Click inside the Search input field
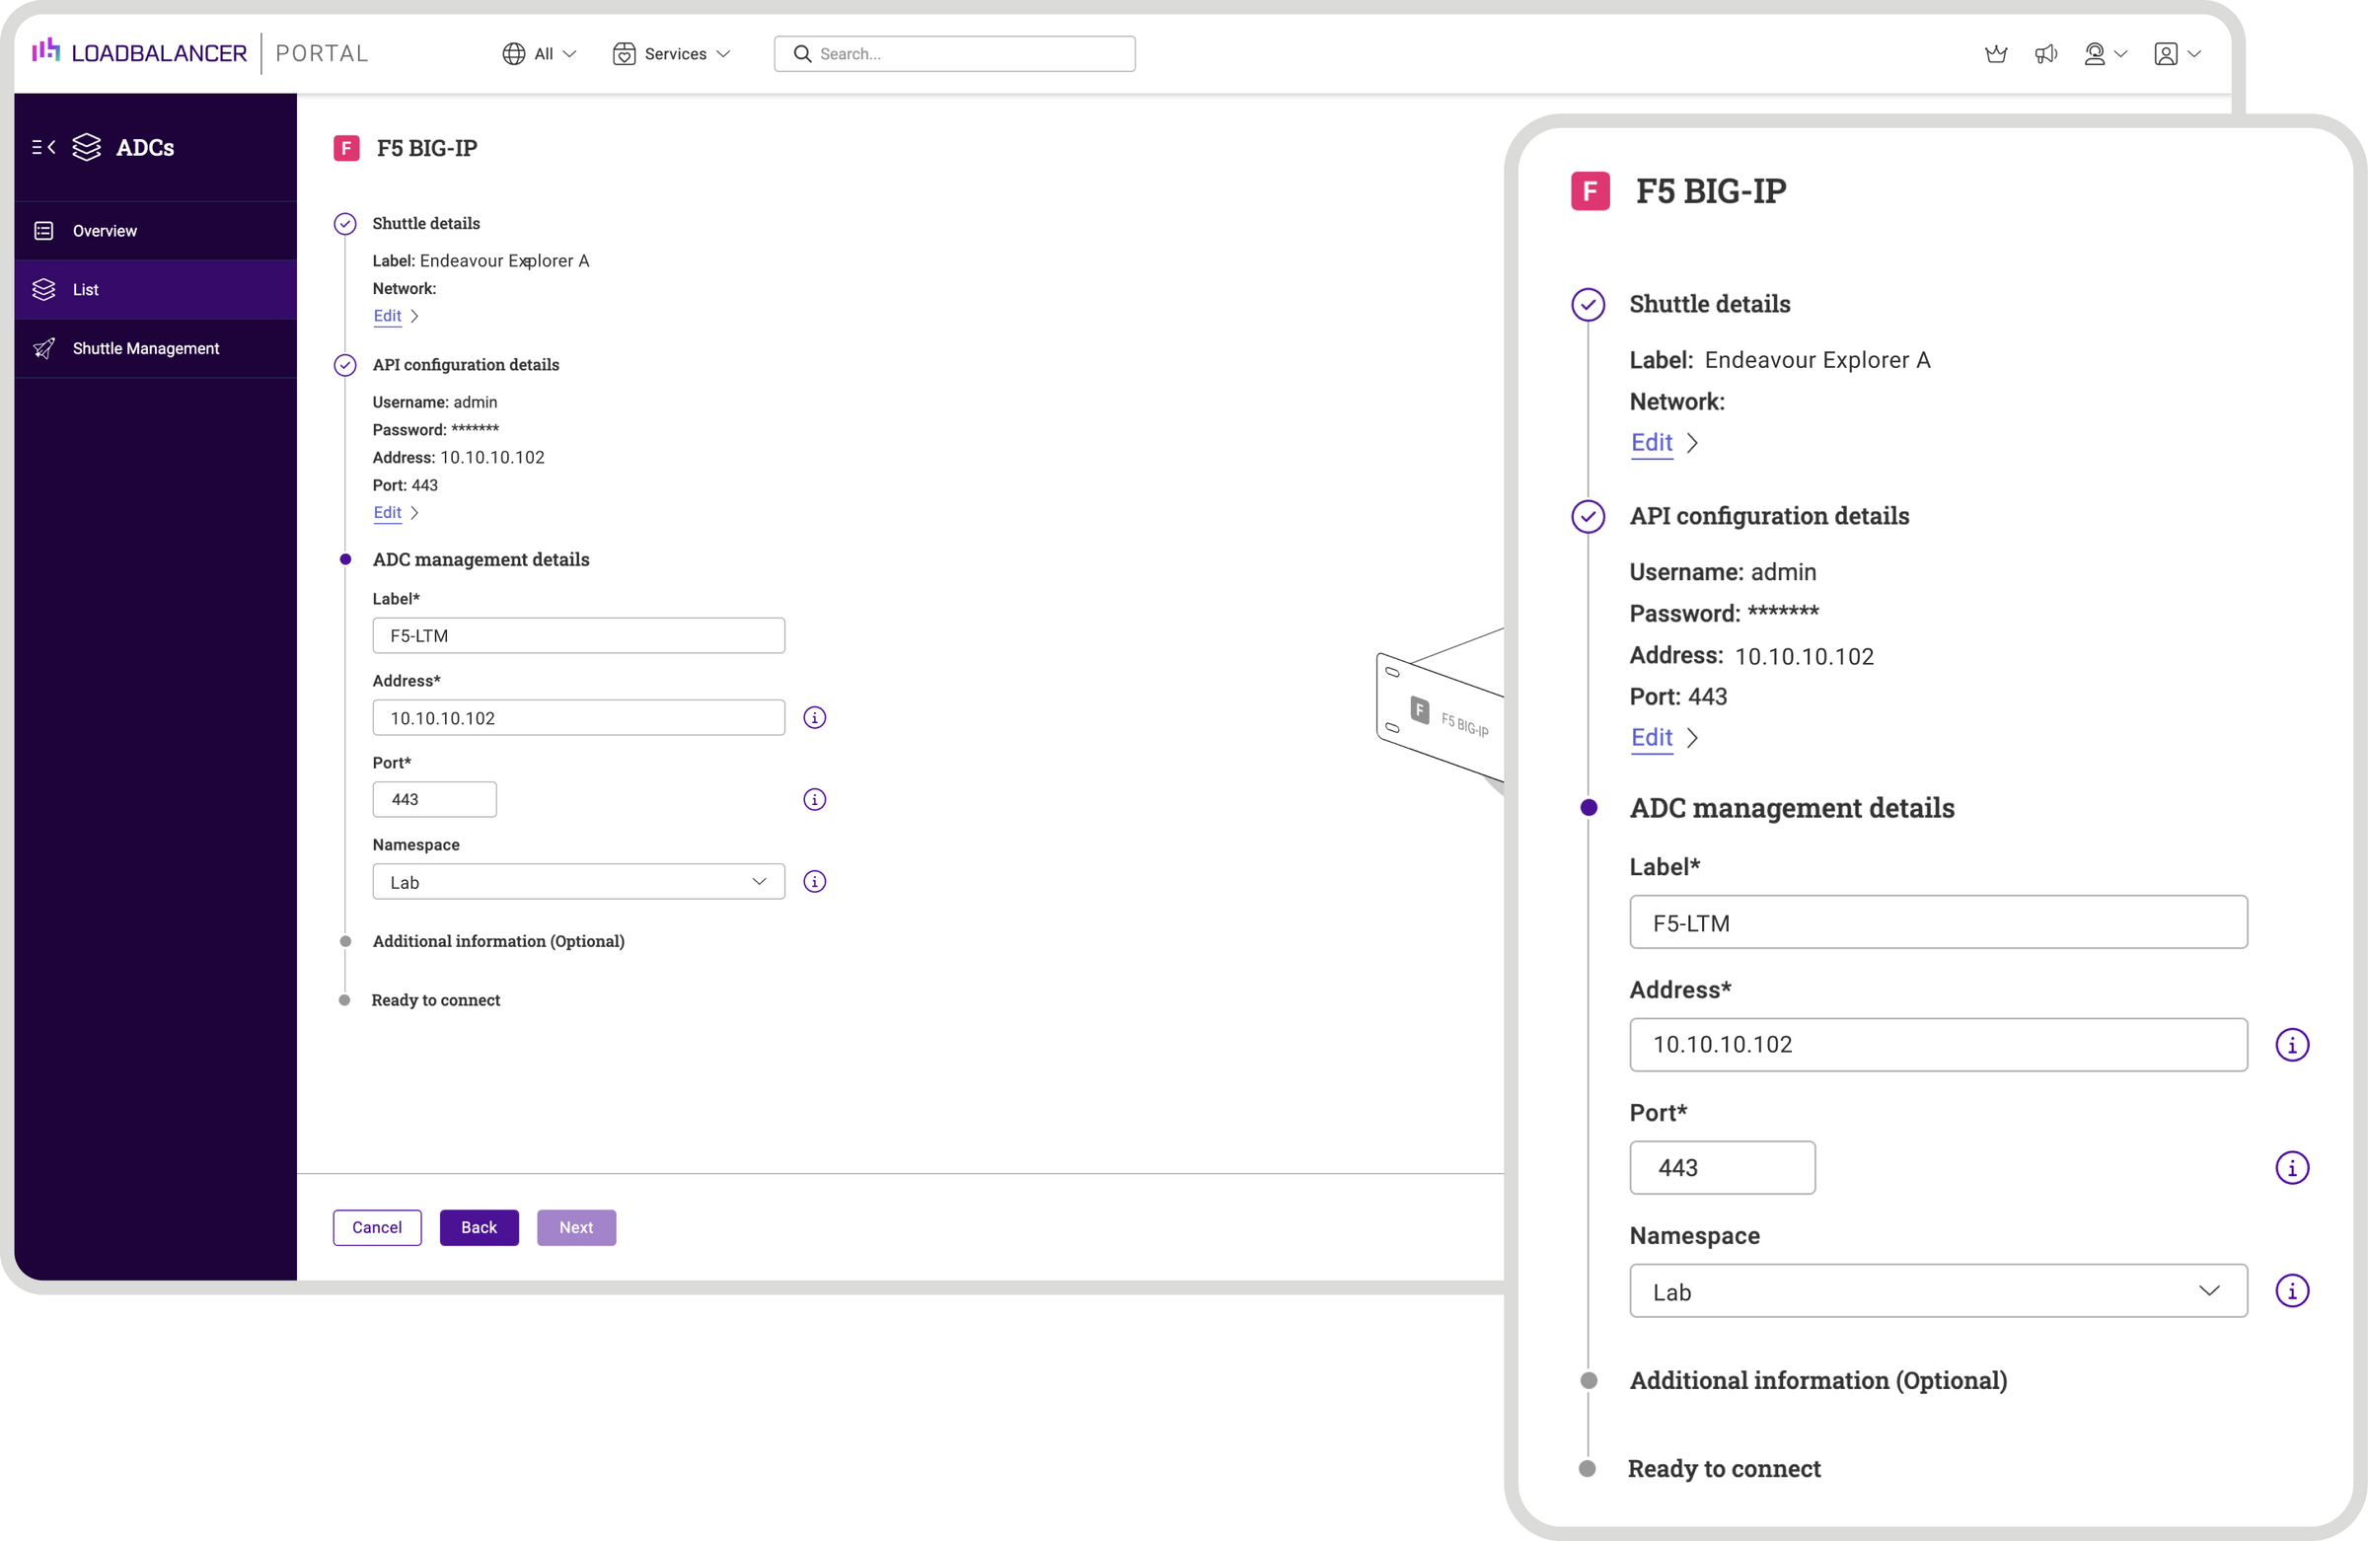 click(x=955, y=53)
